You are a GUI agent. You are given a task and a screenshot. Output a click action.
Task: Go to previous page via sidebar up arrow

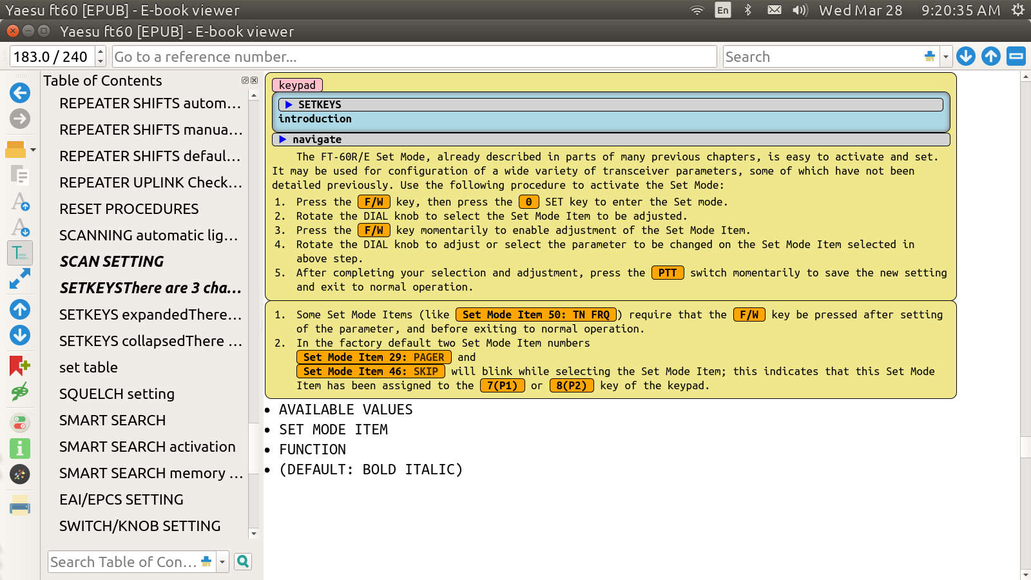pyautogui.click(x=20, y=309)
